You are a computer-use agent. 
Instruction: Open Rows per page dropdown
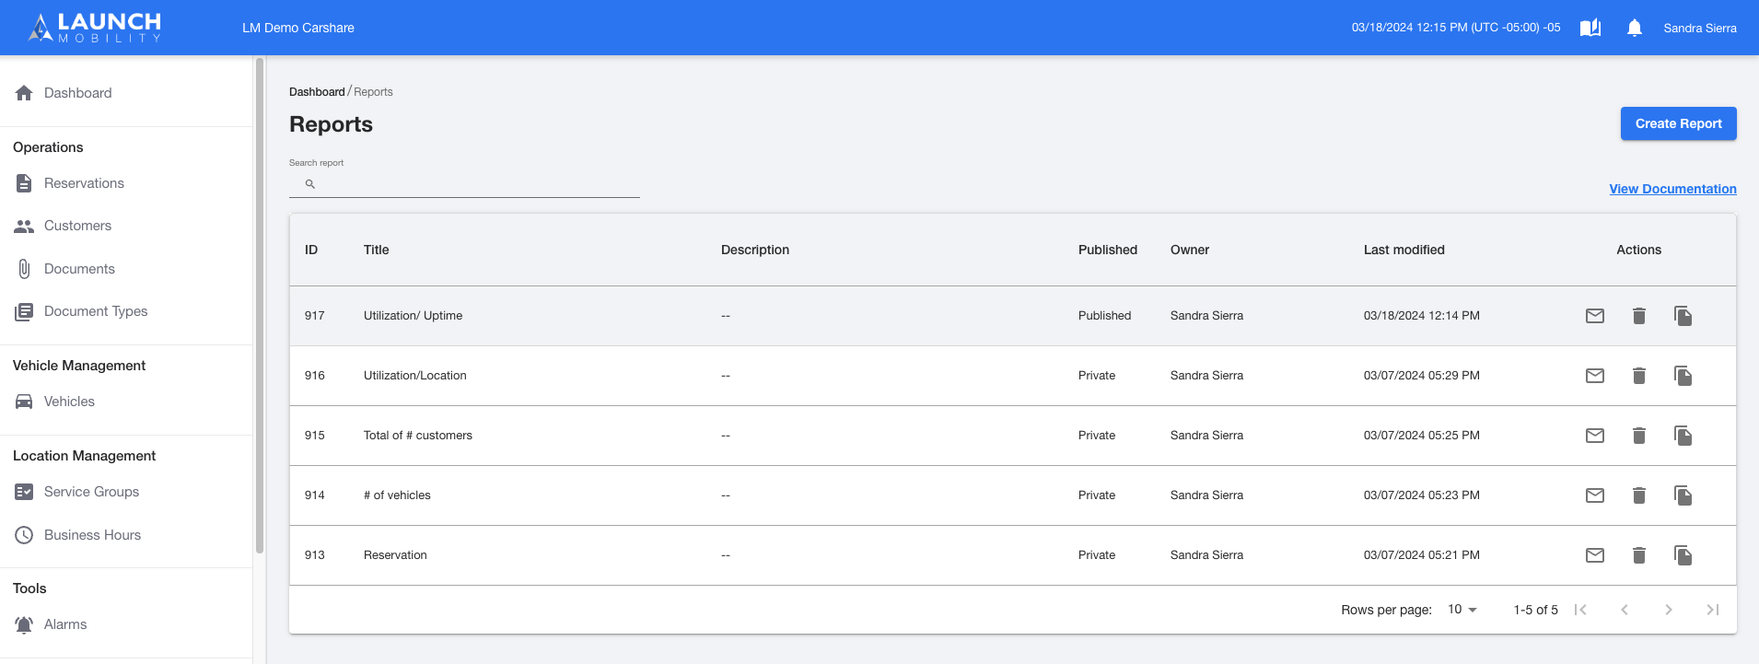1462,610
